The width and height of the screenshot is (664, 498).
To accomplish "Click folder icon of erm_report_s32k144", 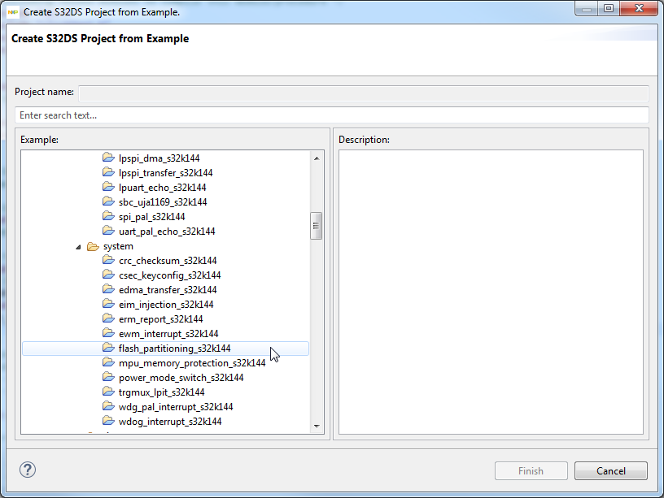I will (x=108, y=319).
